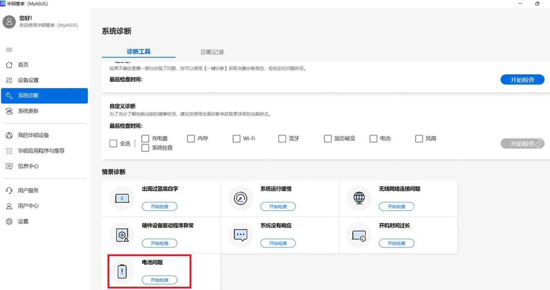Viewport: 550px width, 290px height.
Task: Open 用户服务 in the sidebar
Action: pos(44,191)
